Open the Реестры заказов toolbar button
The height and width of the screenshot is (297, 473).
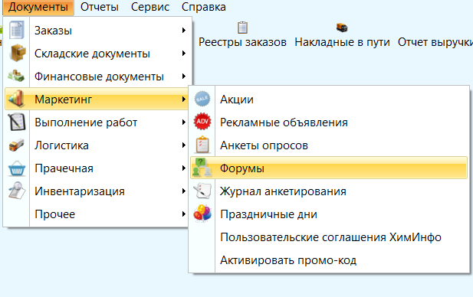point(242,34)
